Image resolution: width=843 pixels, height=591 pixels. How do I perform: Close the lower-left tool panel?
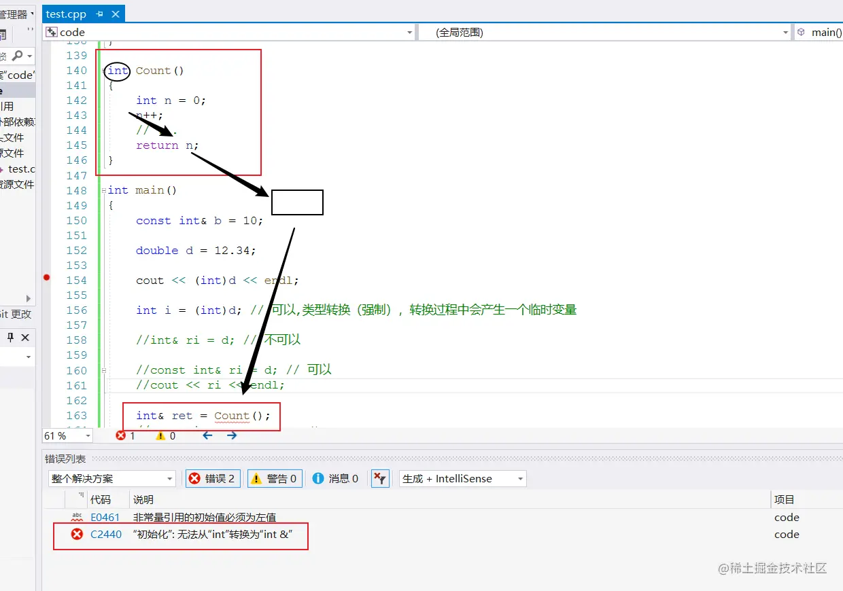point(25,338)
